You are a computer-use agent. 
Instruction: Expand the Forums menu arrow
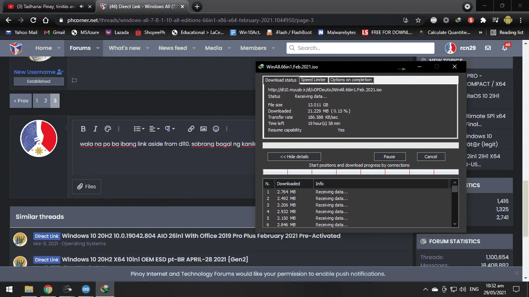98,48
